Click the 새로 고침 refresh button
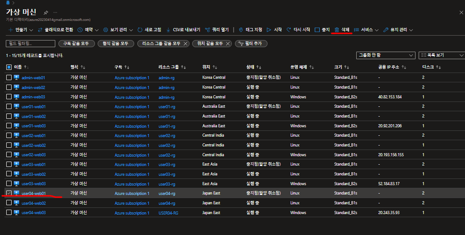The width and height of the screenshot is (465, 235). tap(149, 29)
